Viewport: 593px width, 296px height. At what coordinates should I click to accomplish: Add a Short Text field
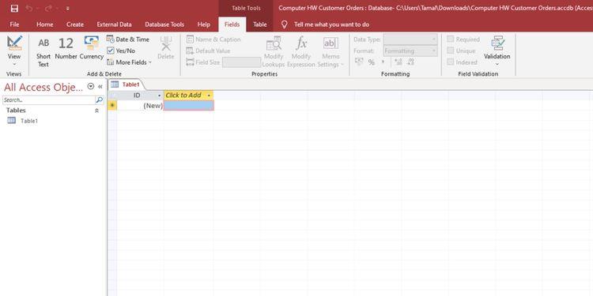[x=43, y=52]
